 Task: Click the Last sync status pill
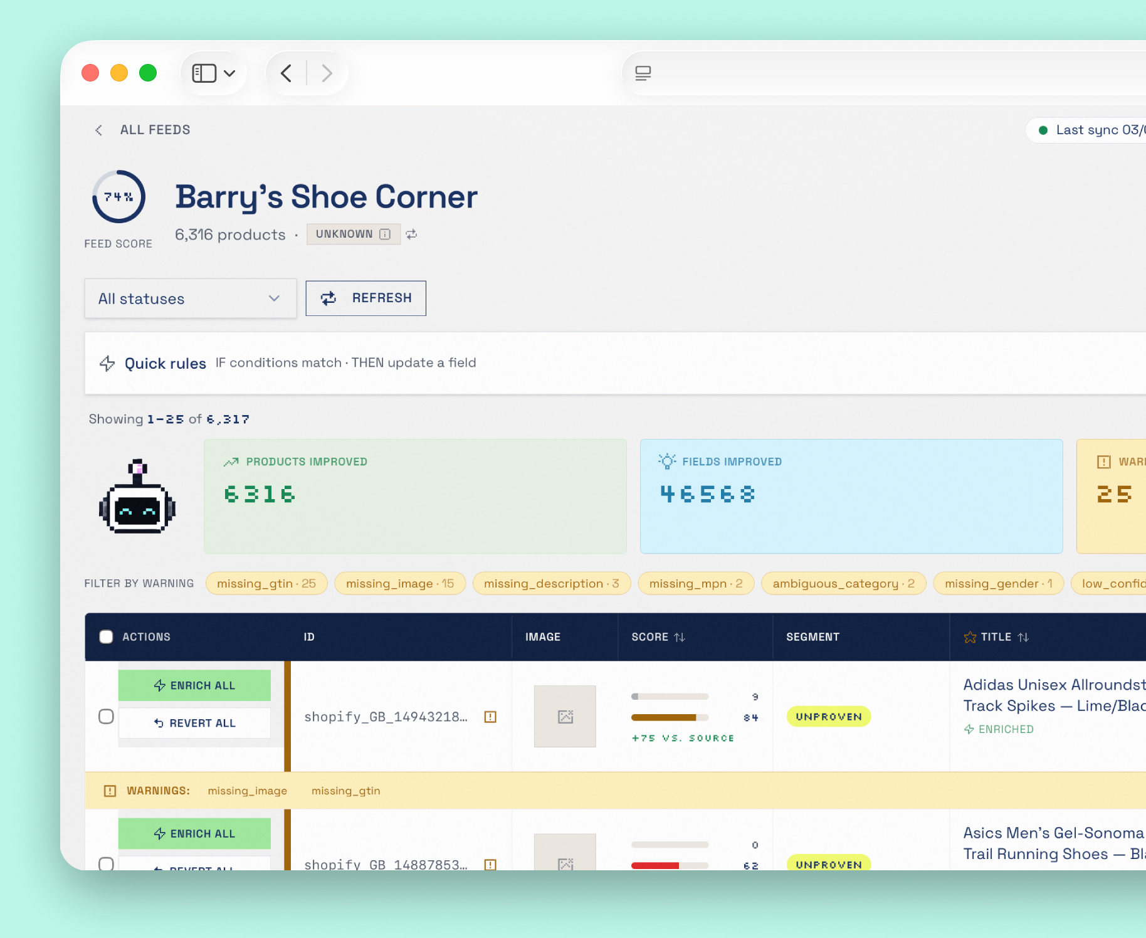coord(1086,130)
